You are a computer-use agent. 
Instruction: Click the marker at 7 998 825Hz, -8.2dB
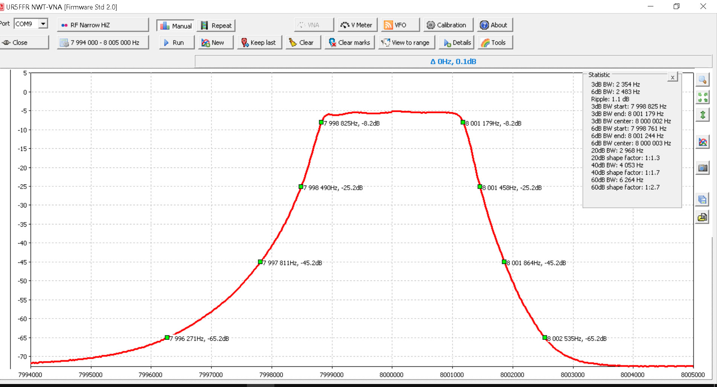click(x=321, y=122)
